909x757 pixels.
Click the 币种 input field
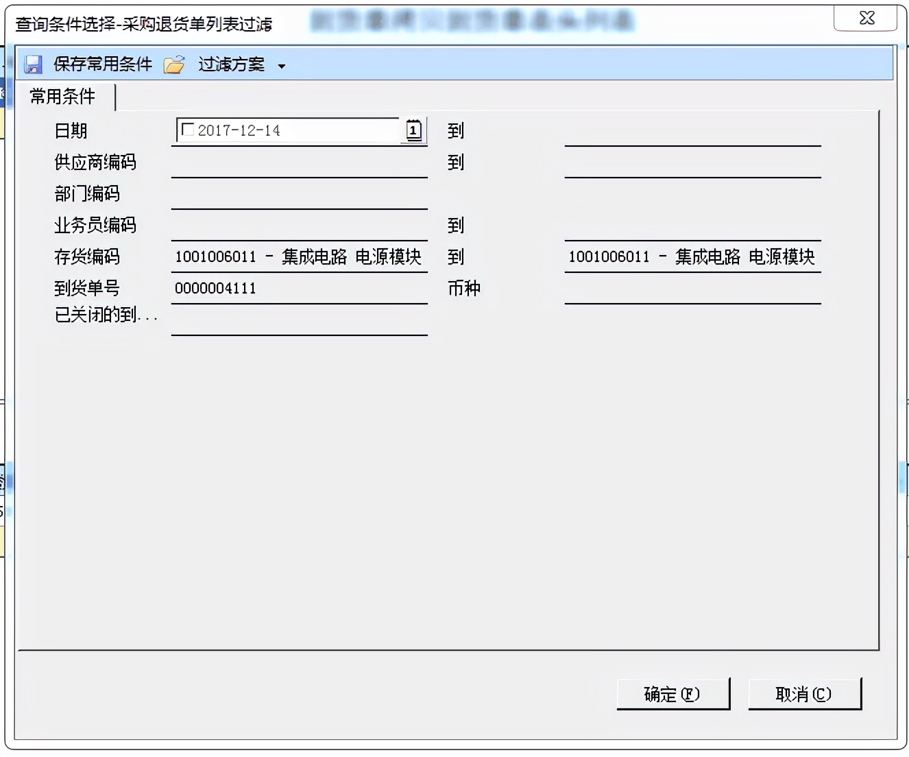(x=692, y=289)
